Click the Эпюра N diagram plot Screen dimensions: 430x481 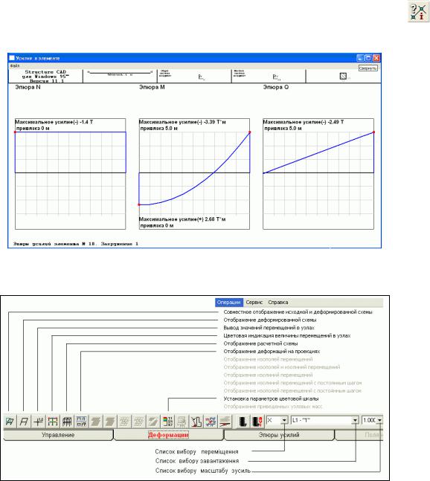coord(70,174)
